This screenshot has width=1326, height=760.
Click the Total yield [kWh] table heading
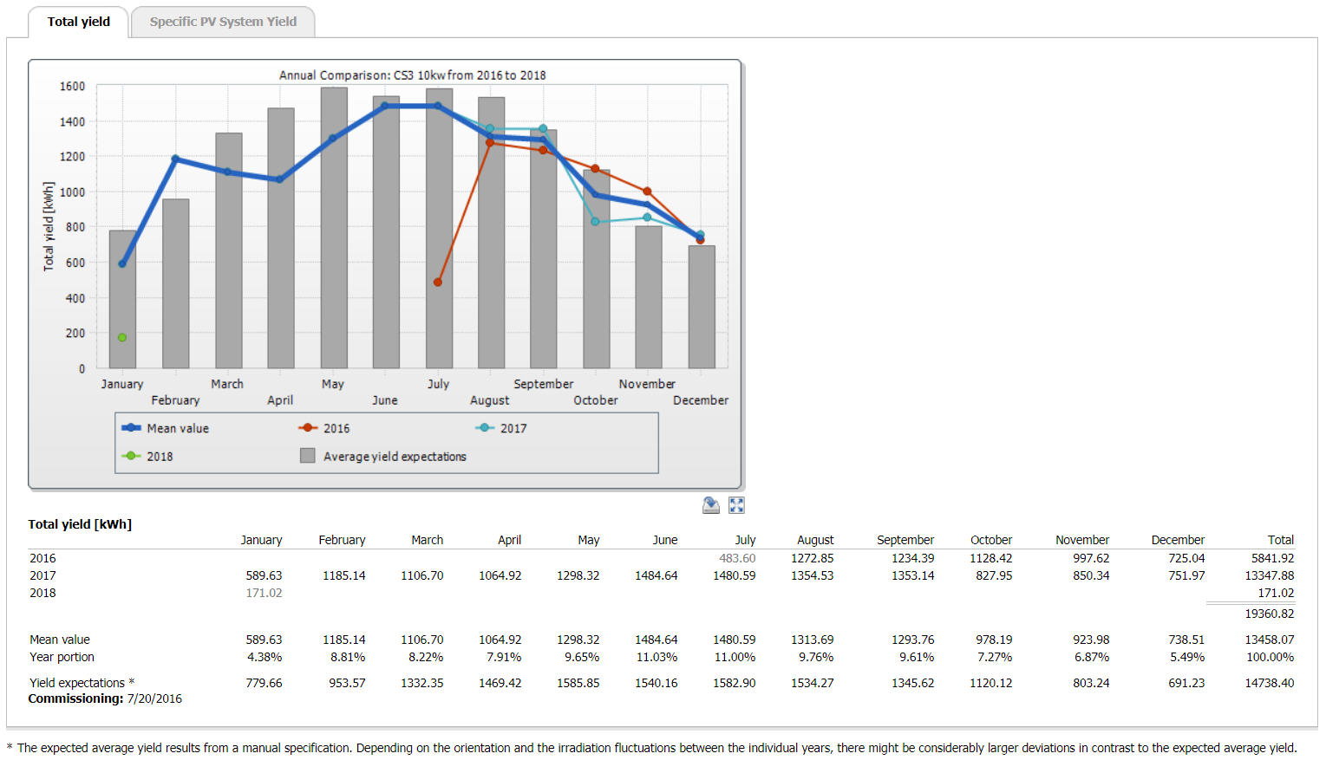80,524
